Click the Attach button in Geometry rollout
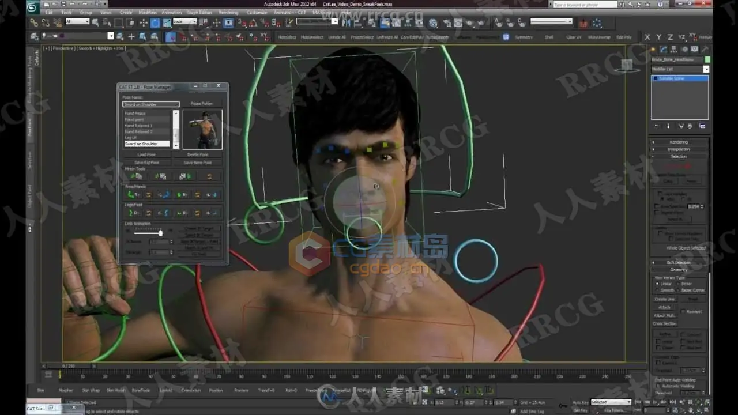The width and height of the screenshot is (738, 415). coord(664,307)
